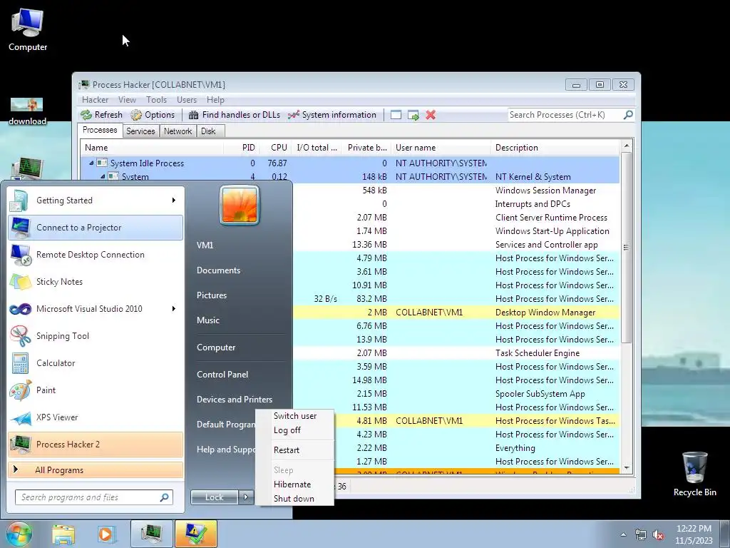
Task: Open the Hacker menu
Action: [95, 100]
